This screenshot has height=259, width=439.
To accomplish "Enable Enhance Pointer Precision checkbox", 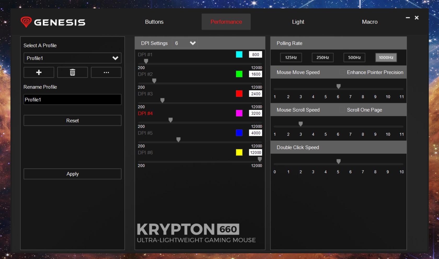I will (342, 72).
